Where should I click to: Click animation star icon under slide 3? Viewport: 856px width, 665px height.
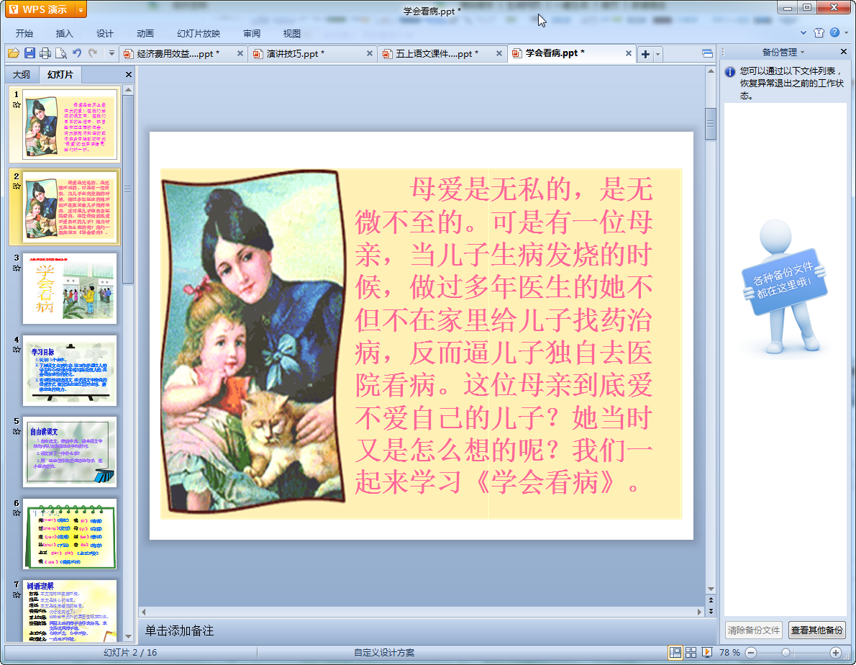(17, 268)
